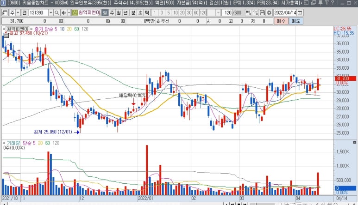Select the 30 interval button

[x=189, y=13]
